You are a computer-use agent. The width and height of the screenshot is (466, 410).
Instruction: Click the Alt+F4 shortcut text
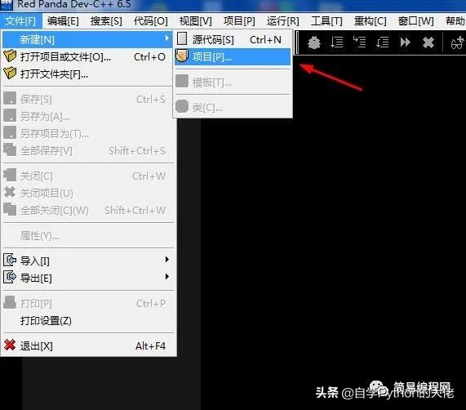pos(150,345)
